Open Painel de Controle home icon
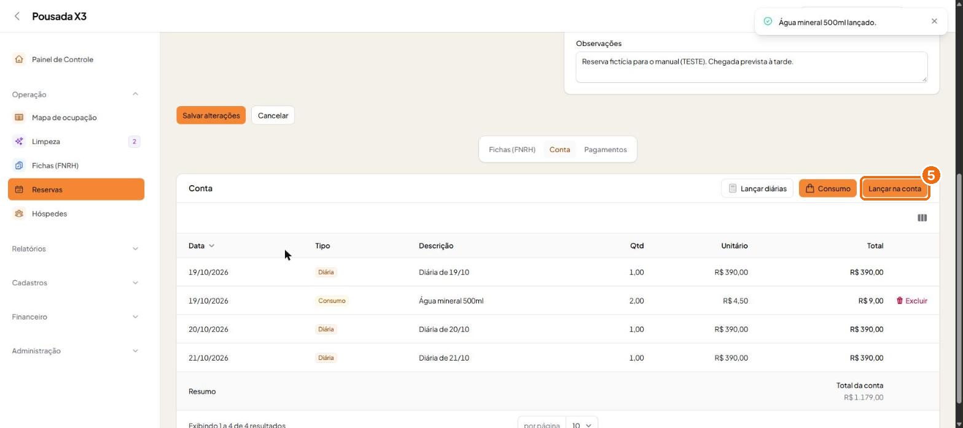The width and height of the screenshot is (963, 428). 19,59
